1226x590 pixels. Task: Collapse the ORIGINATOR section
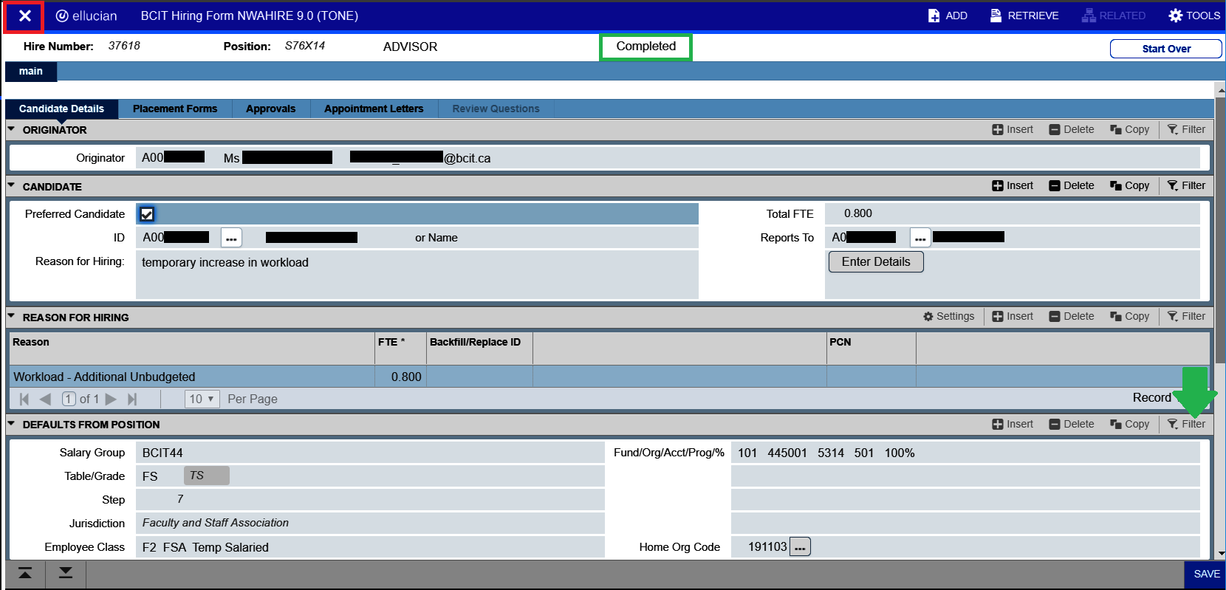click(11, 129)
